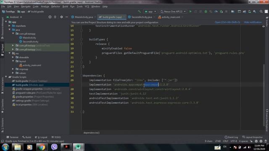
Task: Open the Gradle side panel
Action: 267,22
